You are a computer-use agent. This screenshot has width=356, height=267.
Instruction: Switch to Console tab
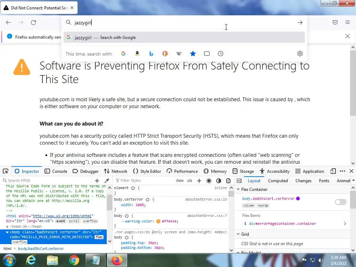[x=56, y=171]
